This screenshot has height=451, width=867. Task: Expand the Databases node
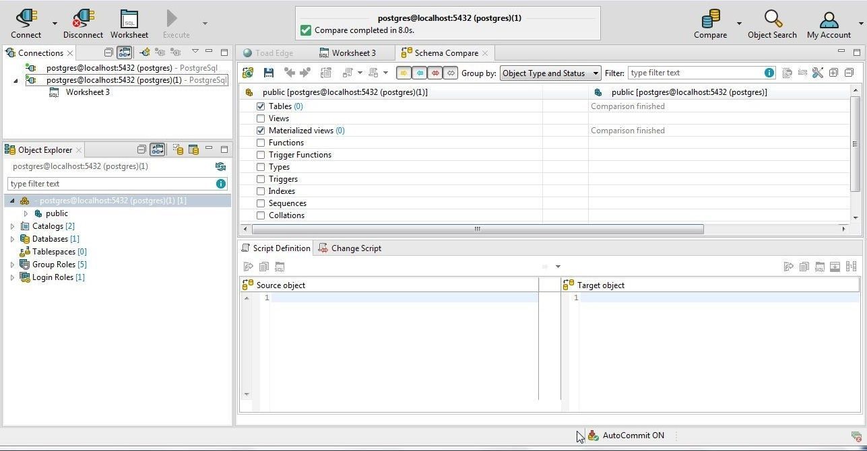[12, 239]
